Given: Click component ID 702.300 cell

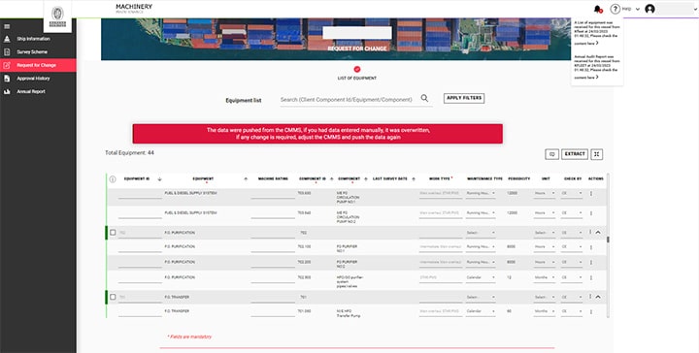Looking at the screenshot, I should (x=304, y=277).
